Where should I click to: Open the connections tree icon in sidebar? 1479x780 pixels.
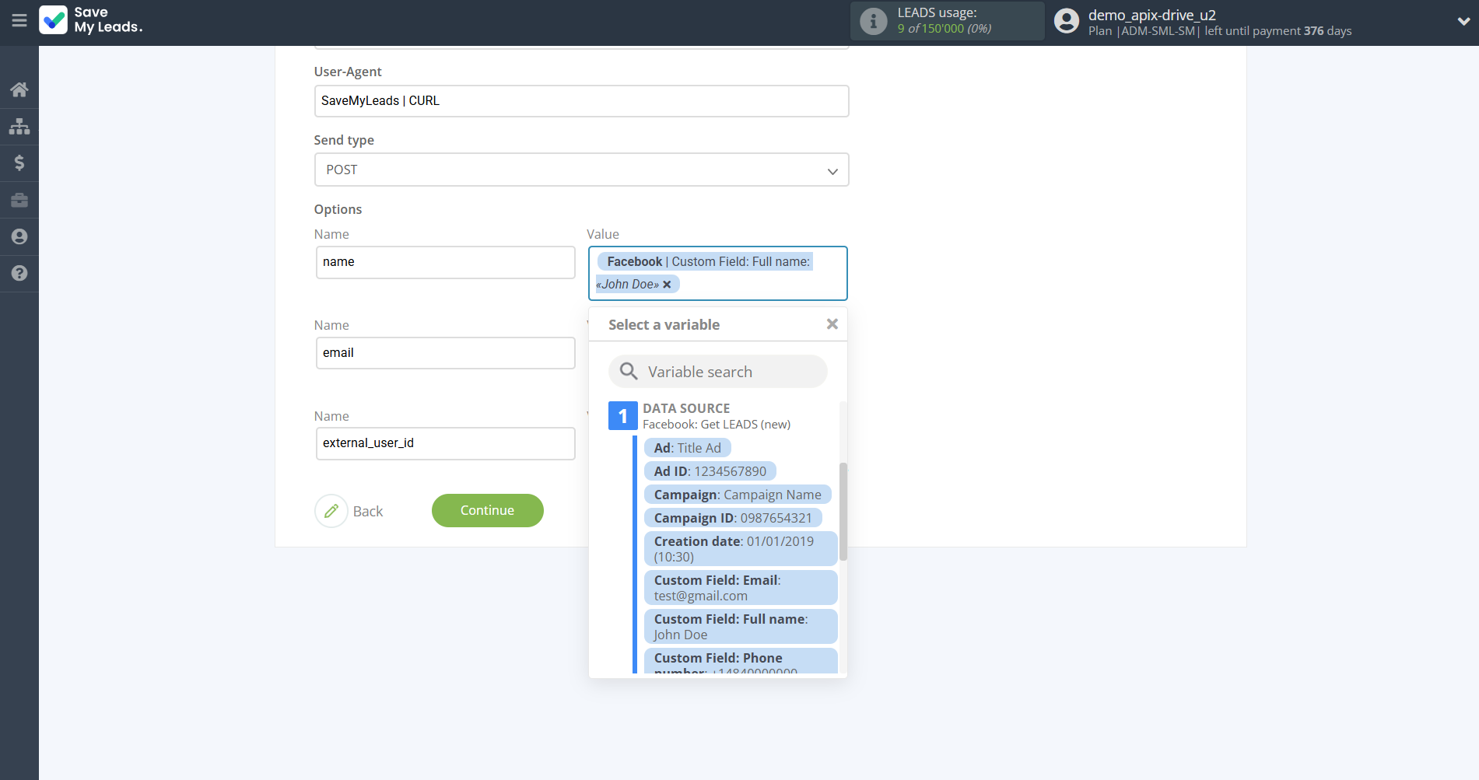tap(19, 126)
